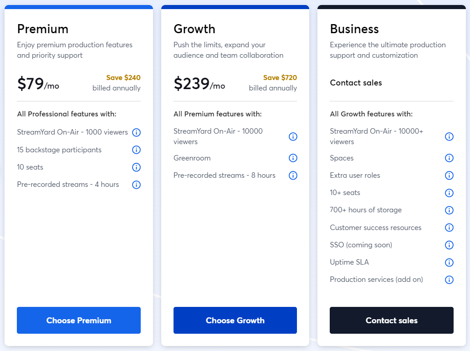
Task: Show info for Pre-recorded streams 4 hours
Action: point(136,185)
